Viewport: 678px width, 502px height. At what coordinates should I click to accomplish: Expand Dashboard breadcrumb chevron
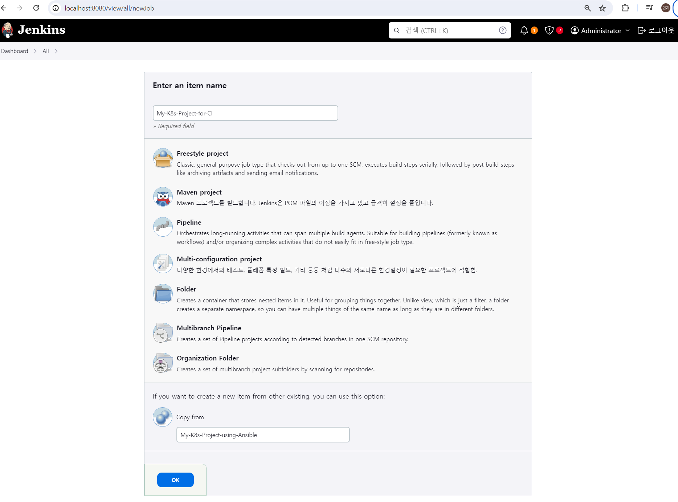[x=35, y=51]
